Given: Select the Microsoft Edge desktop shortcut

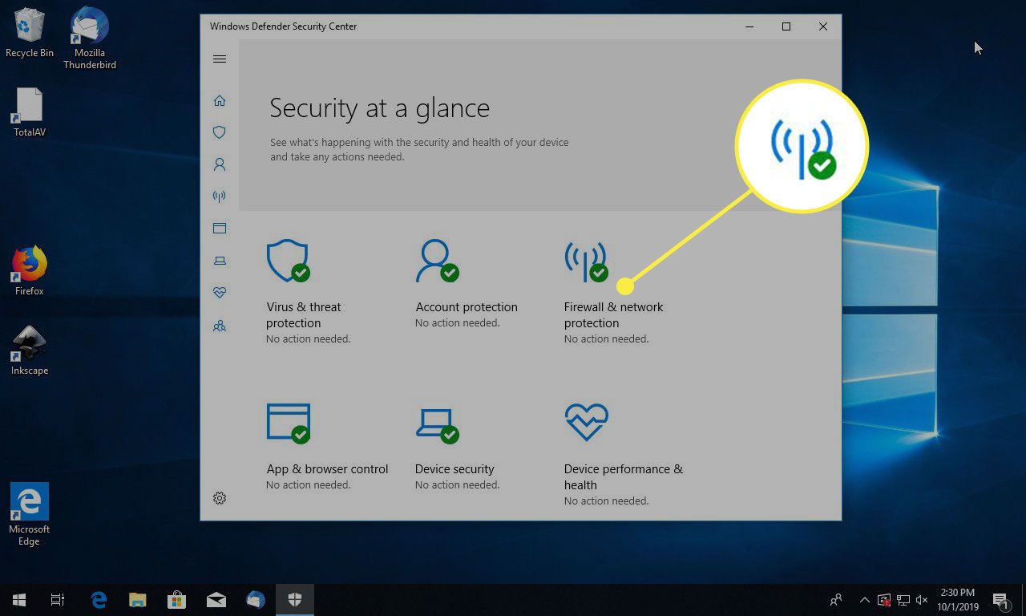Looking at the screenshot, I should (30, 514).
